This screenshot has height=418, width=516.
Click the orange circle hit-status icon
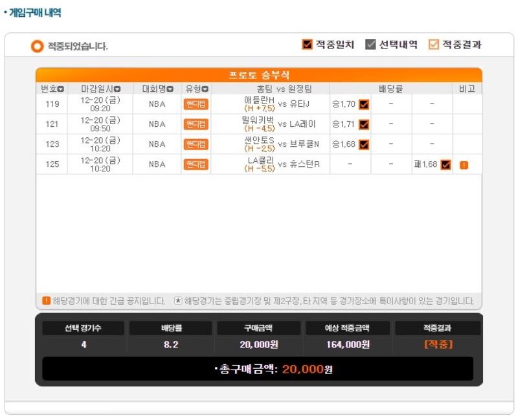click(x=37, y=46)
